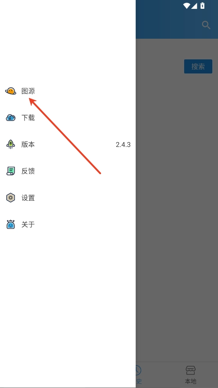Tap the Wi-Fi signal icon in status bar
218x388 pixels.
[x=186, y=6]
